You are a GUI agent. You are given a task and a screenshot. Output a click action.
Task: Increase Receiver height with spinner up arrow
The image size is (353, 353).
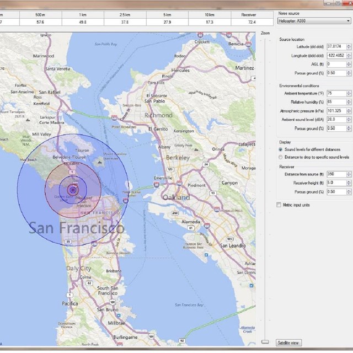349,181
